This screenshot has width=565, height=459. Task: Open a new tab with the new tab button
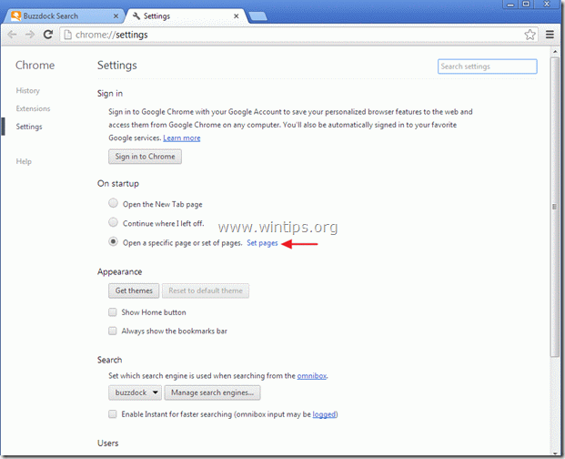pyautogui.click(x=257, y=16)
